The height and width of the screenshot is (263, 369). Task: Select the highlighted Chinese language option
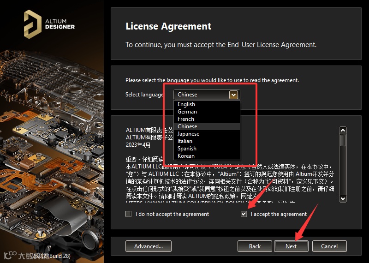click(207, 126)
